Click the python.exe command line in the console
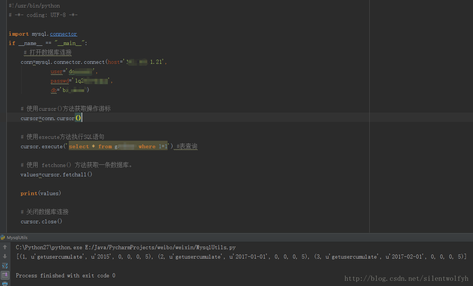The width and height of the screenshot is (473, 286). pos(126,247)
